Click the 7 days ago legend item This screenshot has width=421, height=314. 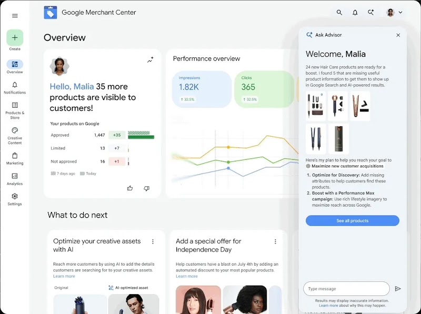click(63, 174)
